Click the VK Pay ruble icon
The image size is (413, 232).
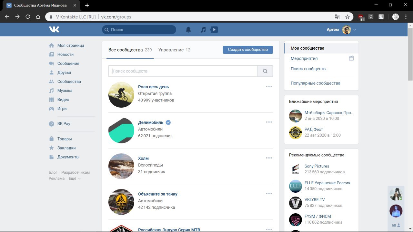(51, 123)
